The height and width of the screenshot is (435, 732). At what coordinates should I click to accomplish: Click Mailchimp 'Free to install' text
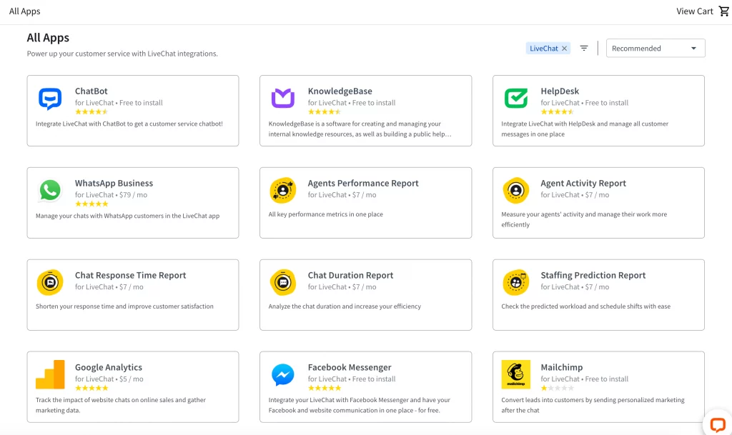click(x=606, y=379)
